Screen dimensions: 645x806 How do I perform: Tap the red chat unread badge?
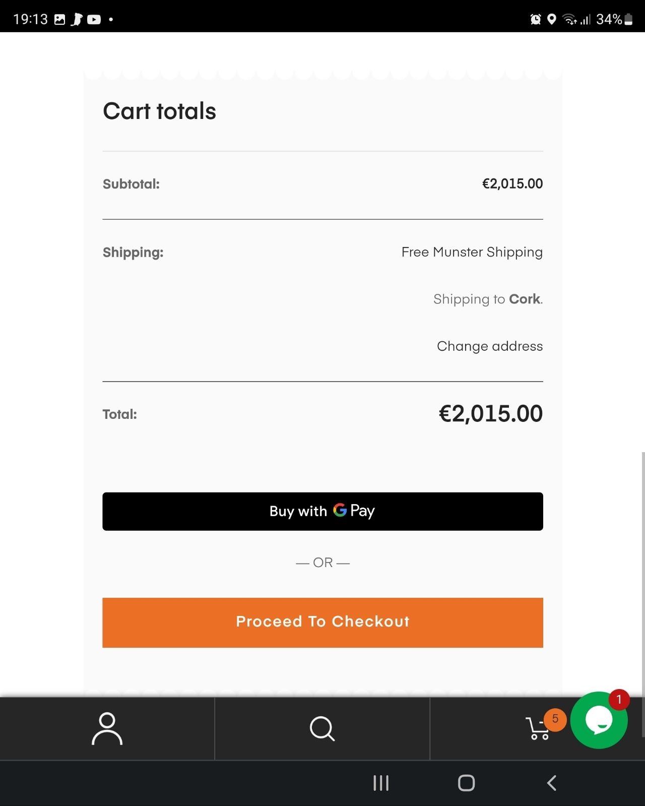coord(619,700)
